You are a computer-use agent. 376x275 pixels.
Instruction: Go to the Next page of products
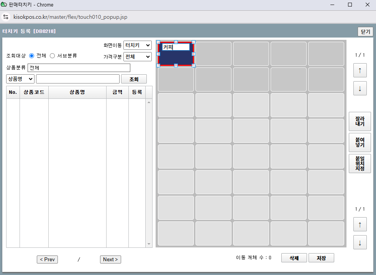pos(111,259)
